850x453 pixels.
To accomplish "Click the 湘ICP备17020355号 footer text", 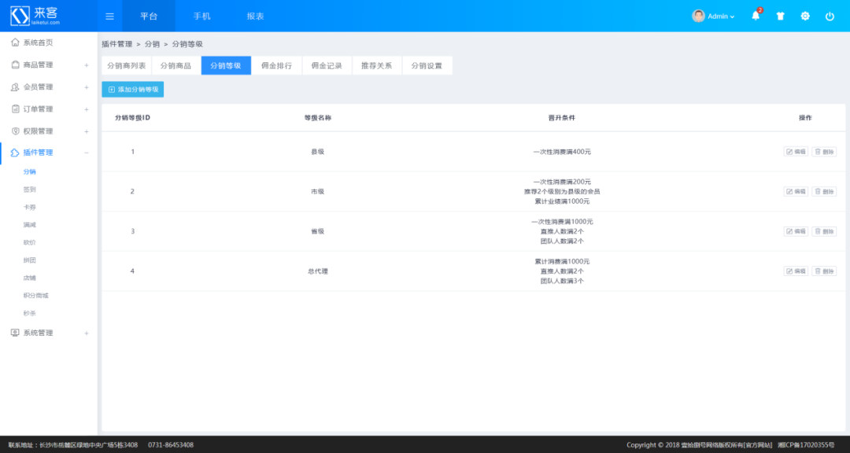I will coord(806,445).
